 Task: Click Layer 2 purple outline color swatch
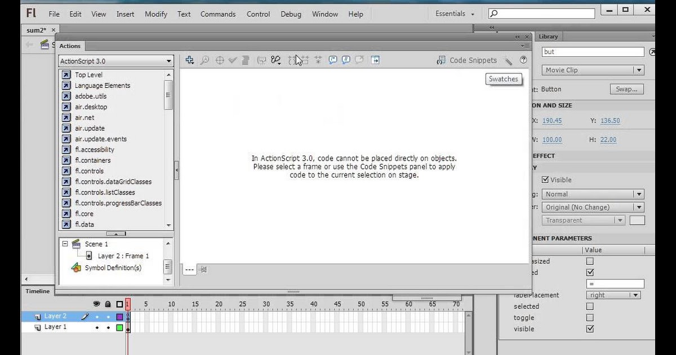120,317
